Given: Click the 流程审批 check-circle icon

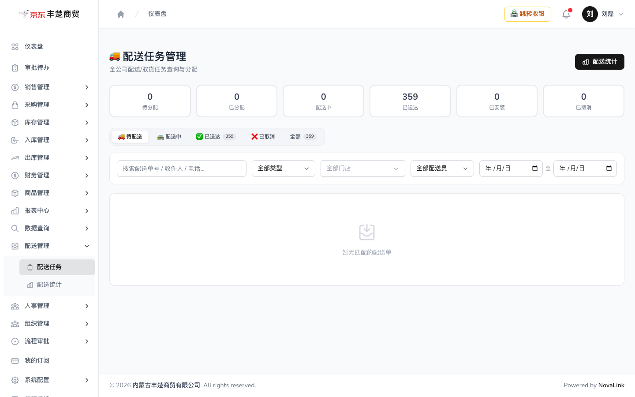Looking at the screenshot, I should click(15, 341).
